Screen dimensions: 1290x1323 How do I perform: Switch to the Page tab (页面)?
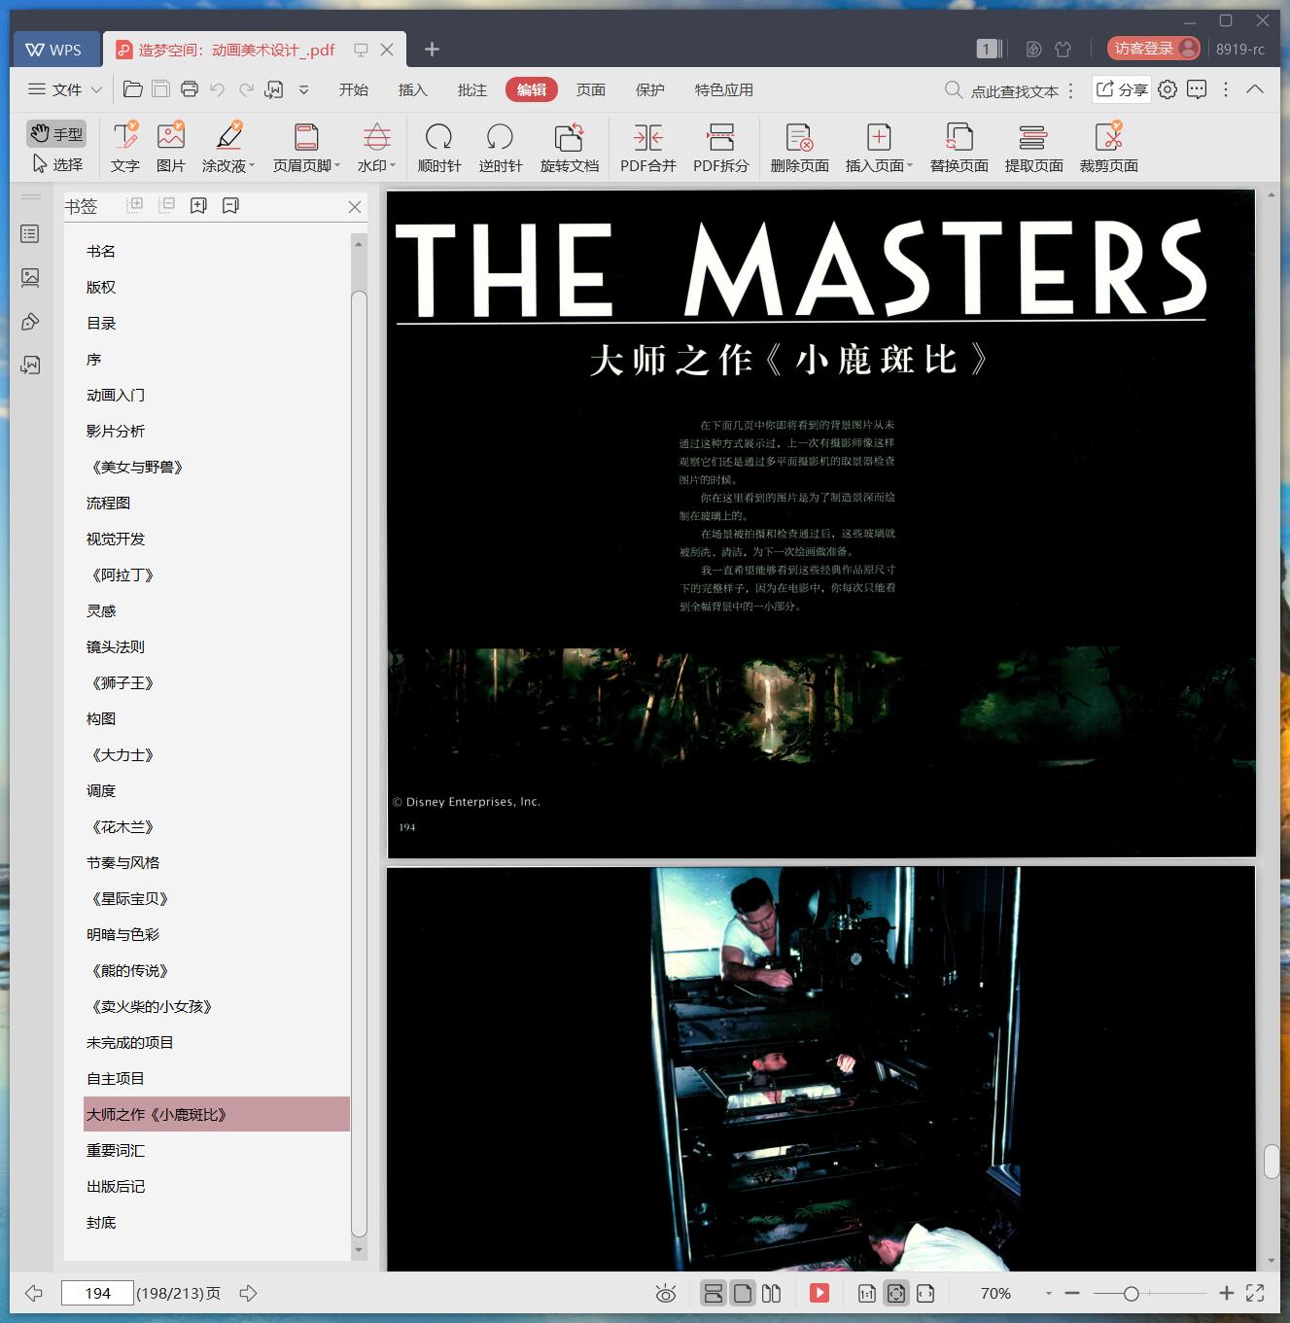pyautogui.click(x=591, y=89)
